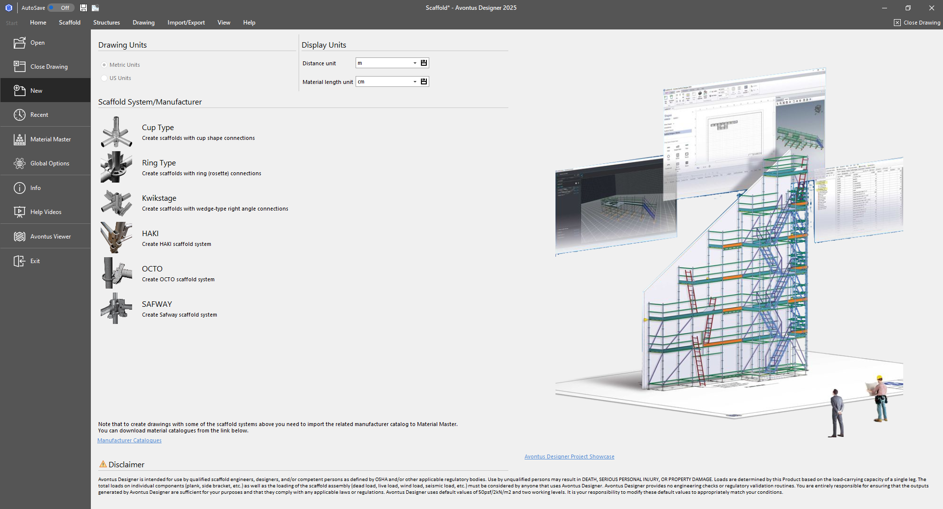Choose the Ring Type system title
This screenshot has width=943, height=509.
pyautogui.click(x=159, y=163)
